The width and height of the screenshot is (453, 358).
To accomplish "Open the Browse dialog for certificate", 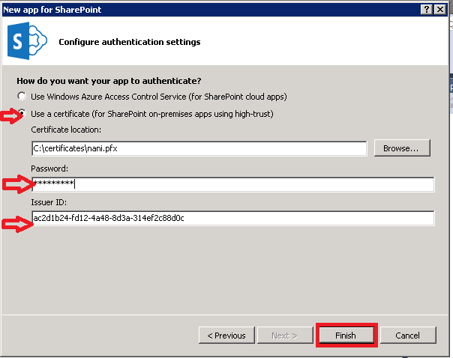I will click(x=402, y=148).
